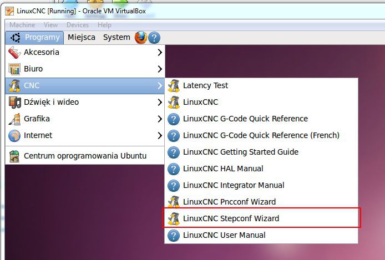Click the Ubuntu logo beside Programy
This screenshot has height=260, width=385.
16,38
